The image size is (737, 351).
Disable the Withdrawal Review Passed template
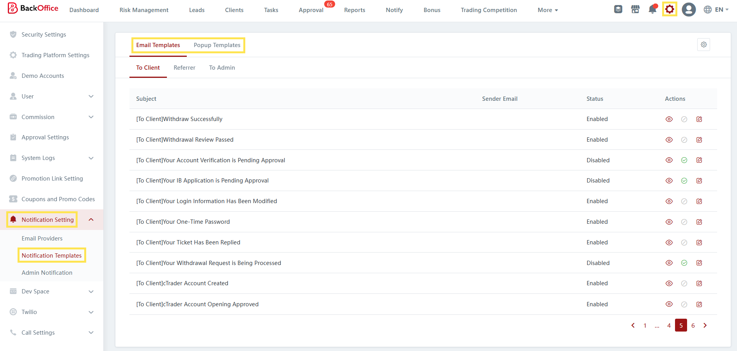coord(684,140)
